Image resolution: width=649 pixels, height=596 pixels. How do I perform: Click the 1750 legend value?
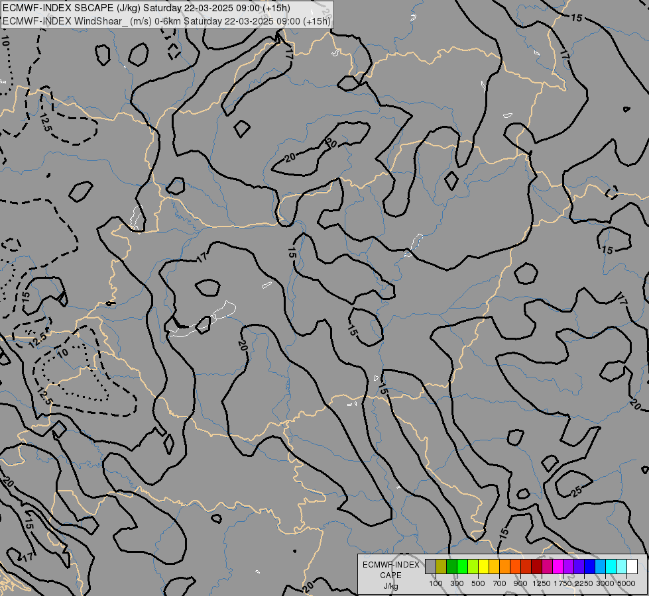tap(563, 583)
